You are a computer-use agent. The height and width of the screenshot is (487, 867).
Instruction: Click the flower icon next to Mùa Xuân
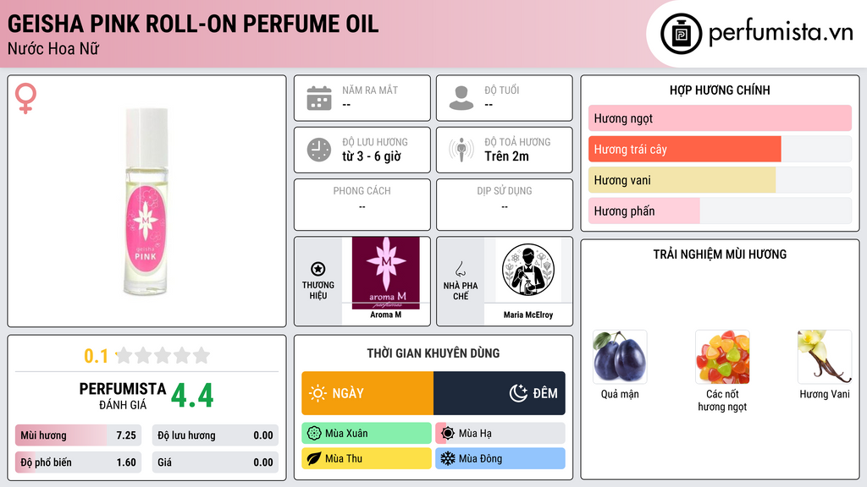[x=314, y=434]
